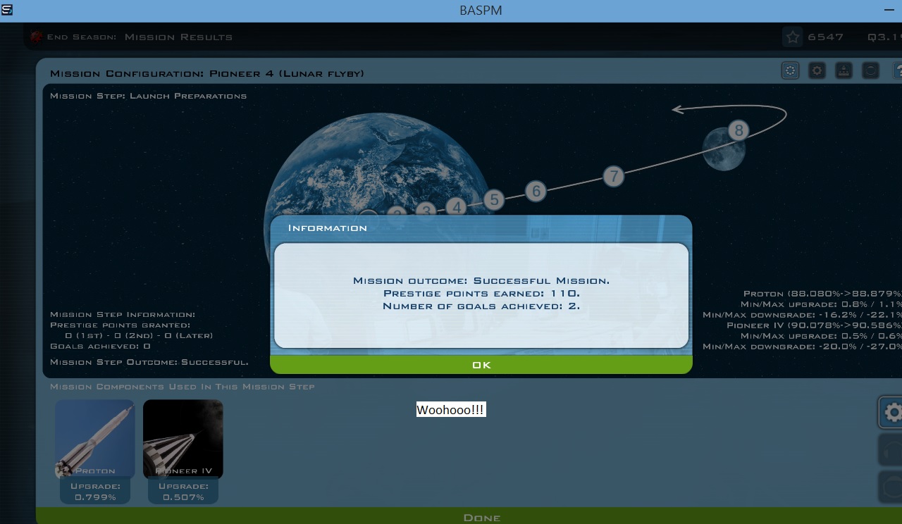Click the 'Prestige points earned: 110.' line
This screenshot has height=524, width=902.
pyautogui.click(x=481, y=293)
